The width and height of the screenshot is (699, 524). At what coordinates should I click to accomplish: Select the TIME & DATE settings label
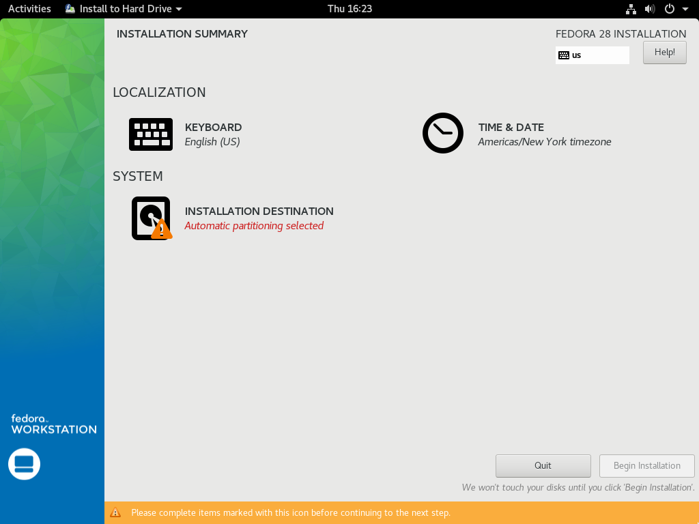511,128
